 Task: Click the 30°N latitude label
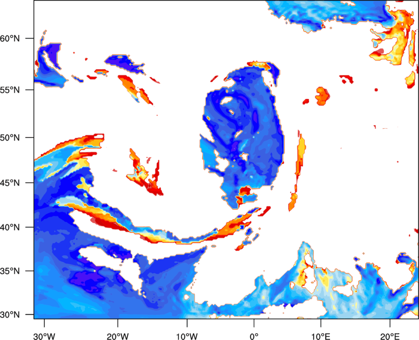tap(10, 315)
